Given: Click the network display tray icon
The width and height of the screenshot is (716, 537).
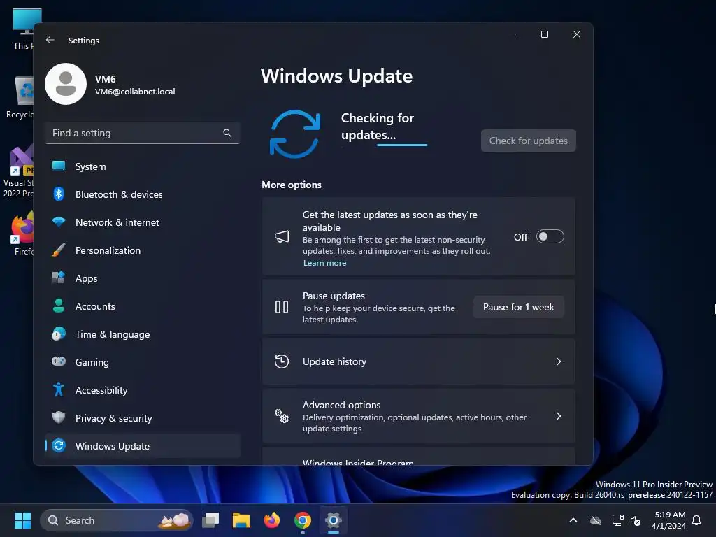Looking at the screenshot, I should tap(617, 520).
